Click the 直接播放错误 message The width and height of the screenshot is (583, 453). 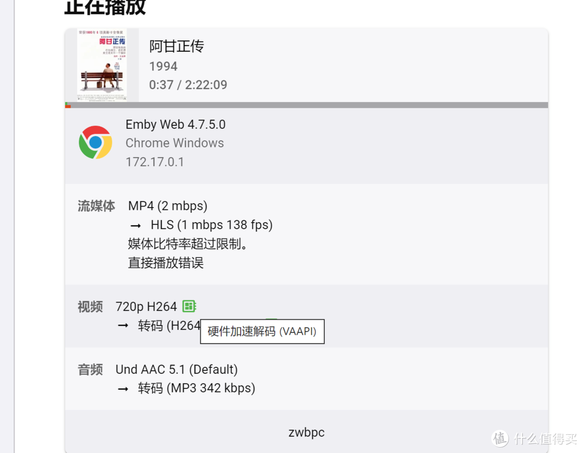166,263
